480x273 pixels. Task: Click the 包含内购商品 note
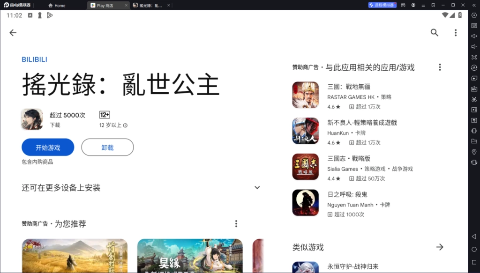tap(37, 162)
